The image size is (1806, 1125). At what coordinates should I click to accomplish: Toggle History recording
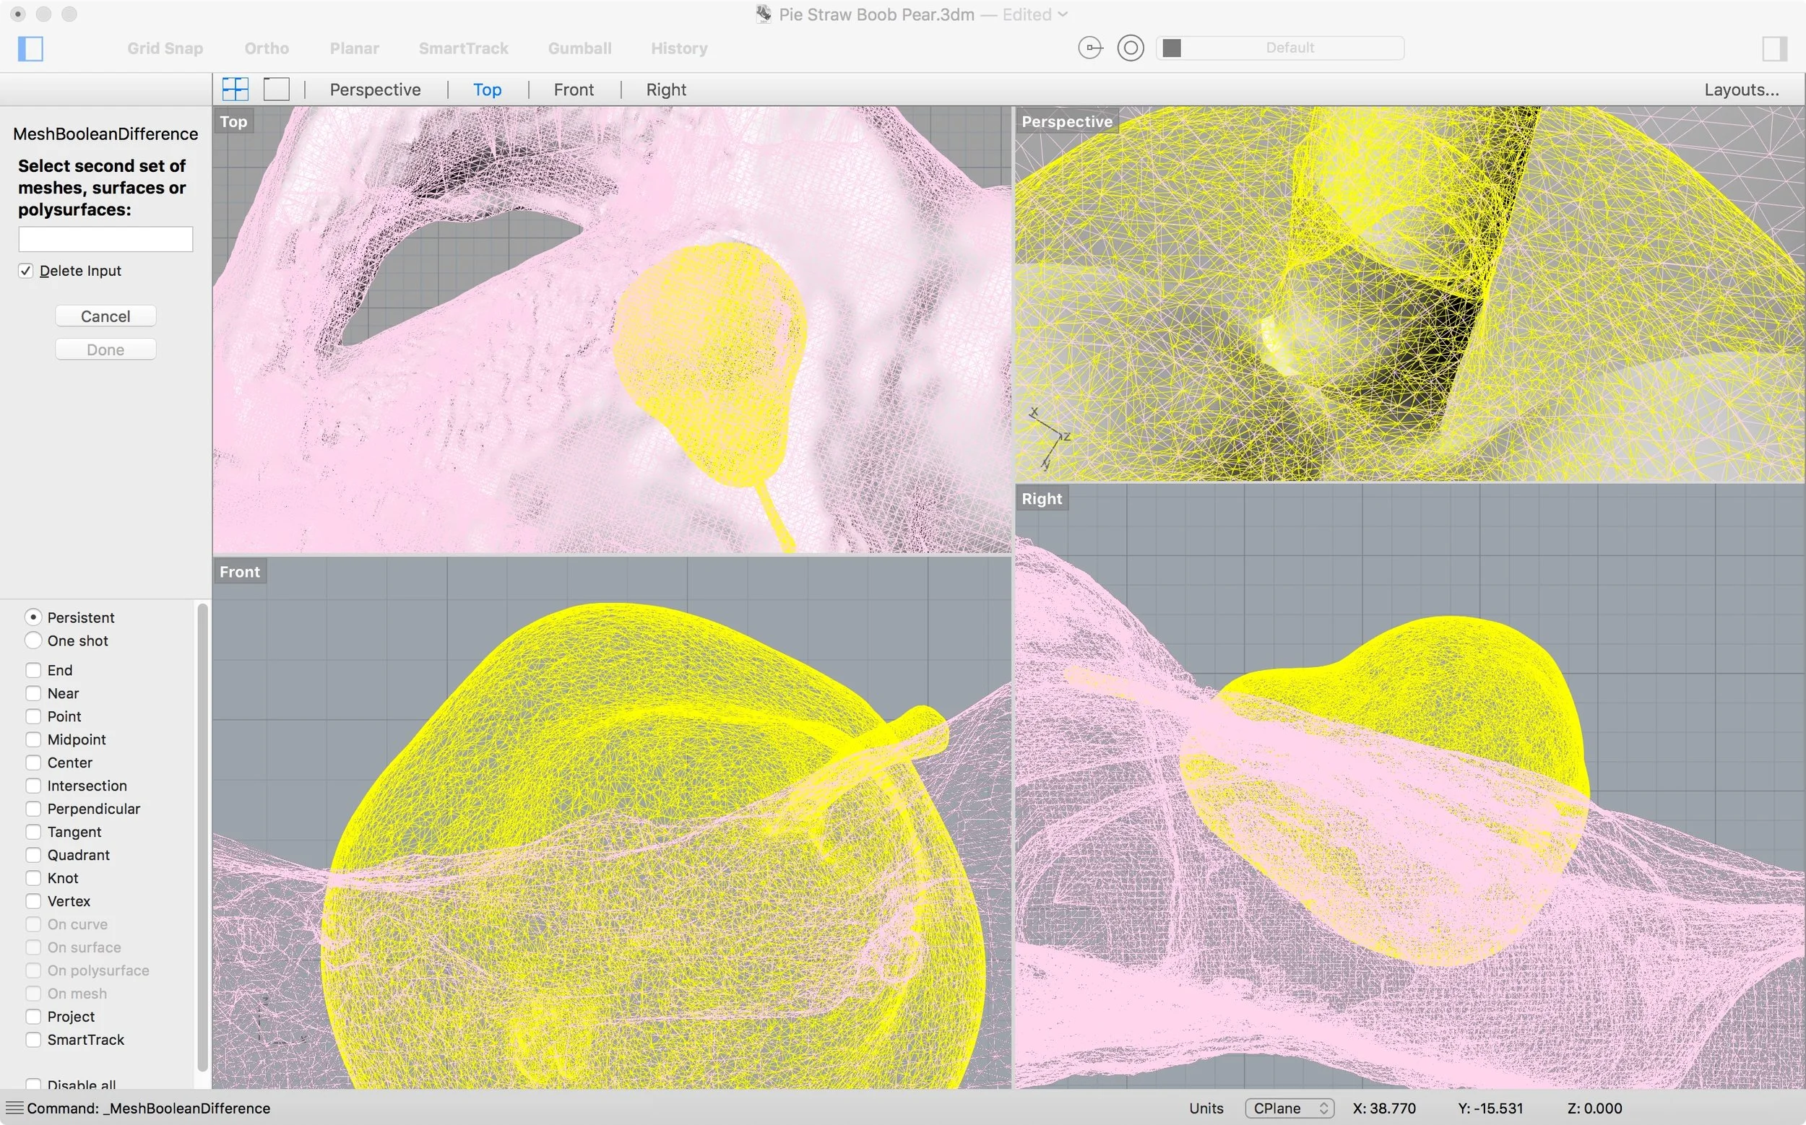(679, 48)
